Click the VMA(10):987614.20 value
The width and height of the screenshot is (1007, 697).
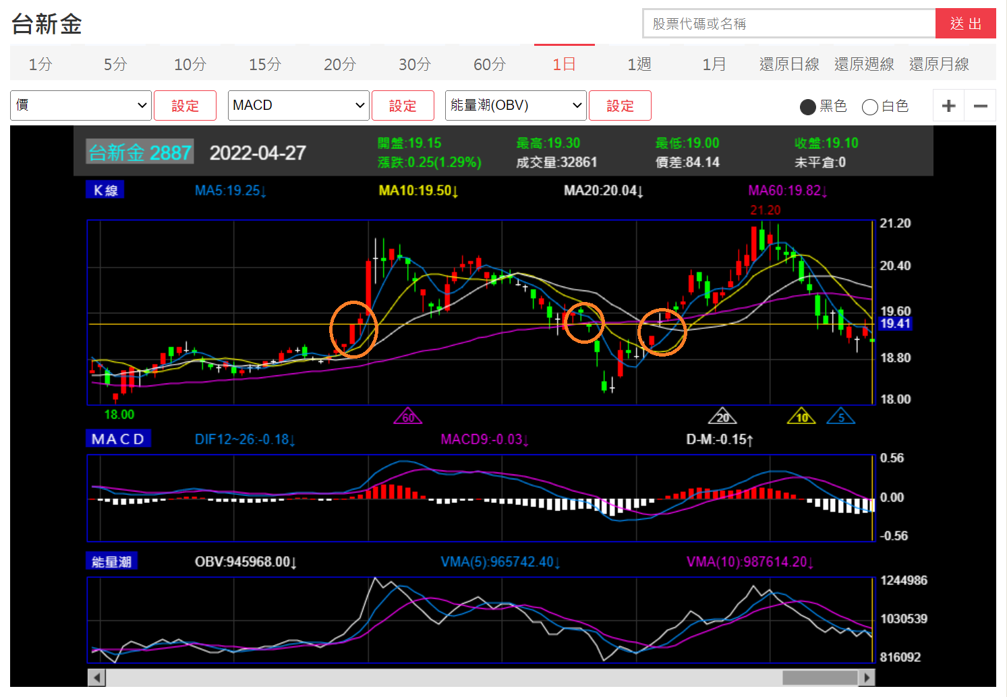click(x=750, y=562)
